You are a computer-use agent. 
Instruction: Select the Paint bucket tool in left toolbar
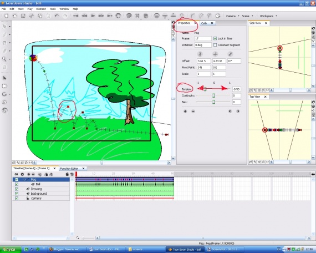[x=4, y=43]
